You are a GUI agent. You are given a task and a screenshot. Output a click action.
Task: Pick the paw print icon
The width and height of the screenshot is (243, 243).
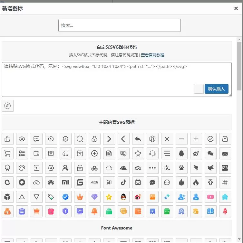click(181, 168)
